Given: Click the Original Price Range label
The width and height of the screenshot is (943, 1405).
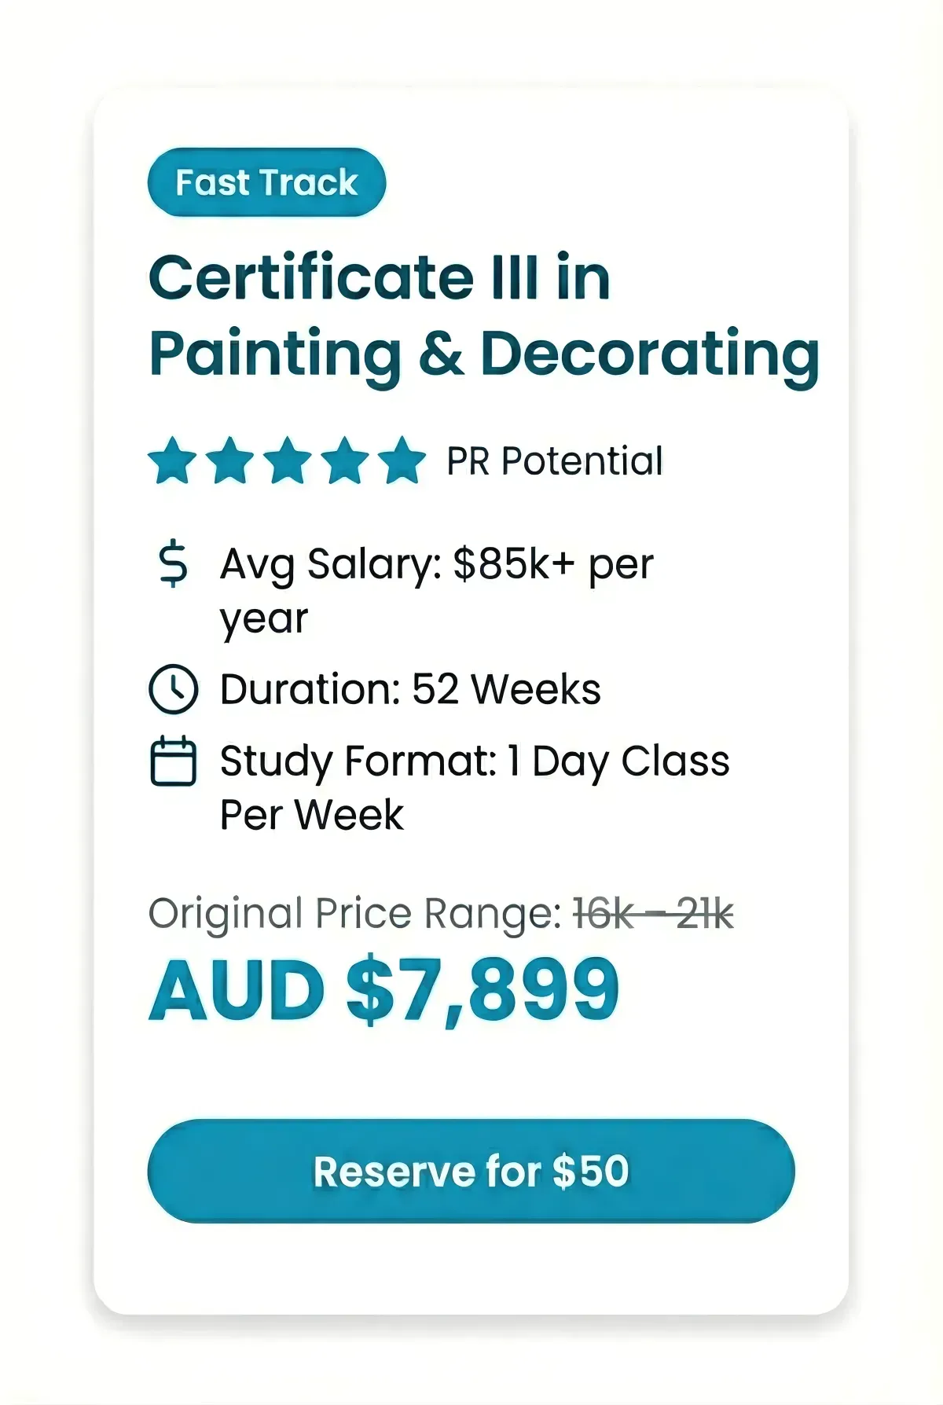Looking at the screenshot, I should pyautogui.click(x=355, y=914).
